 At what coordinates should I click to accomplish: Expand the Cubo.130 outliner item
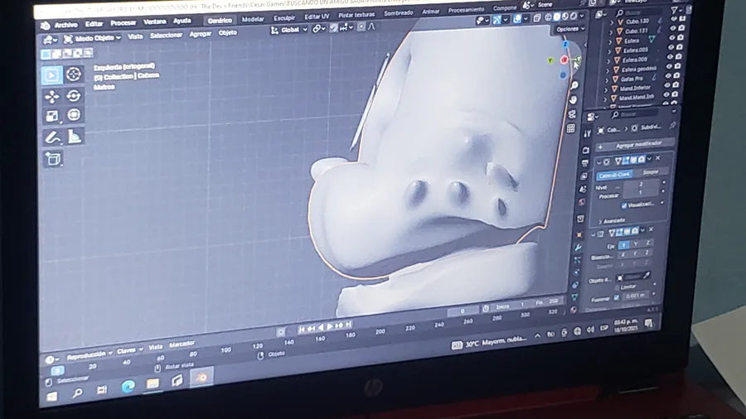tap(612, 23)
